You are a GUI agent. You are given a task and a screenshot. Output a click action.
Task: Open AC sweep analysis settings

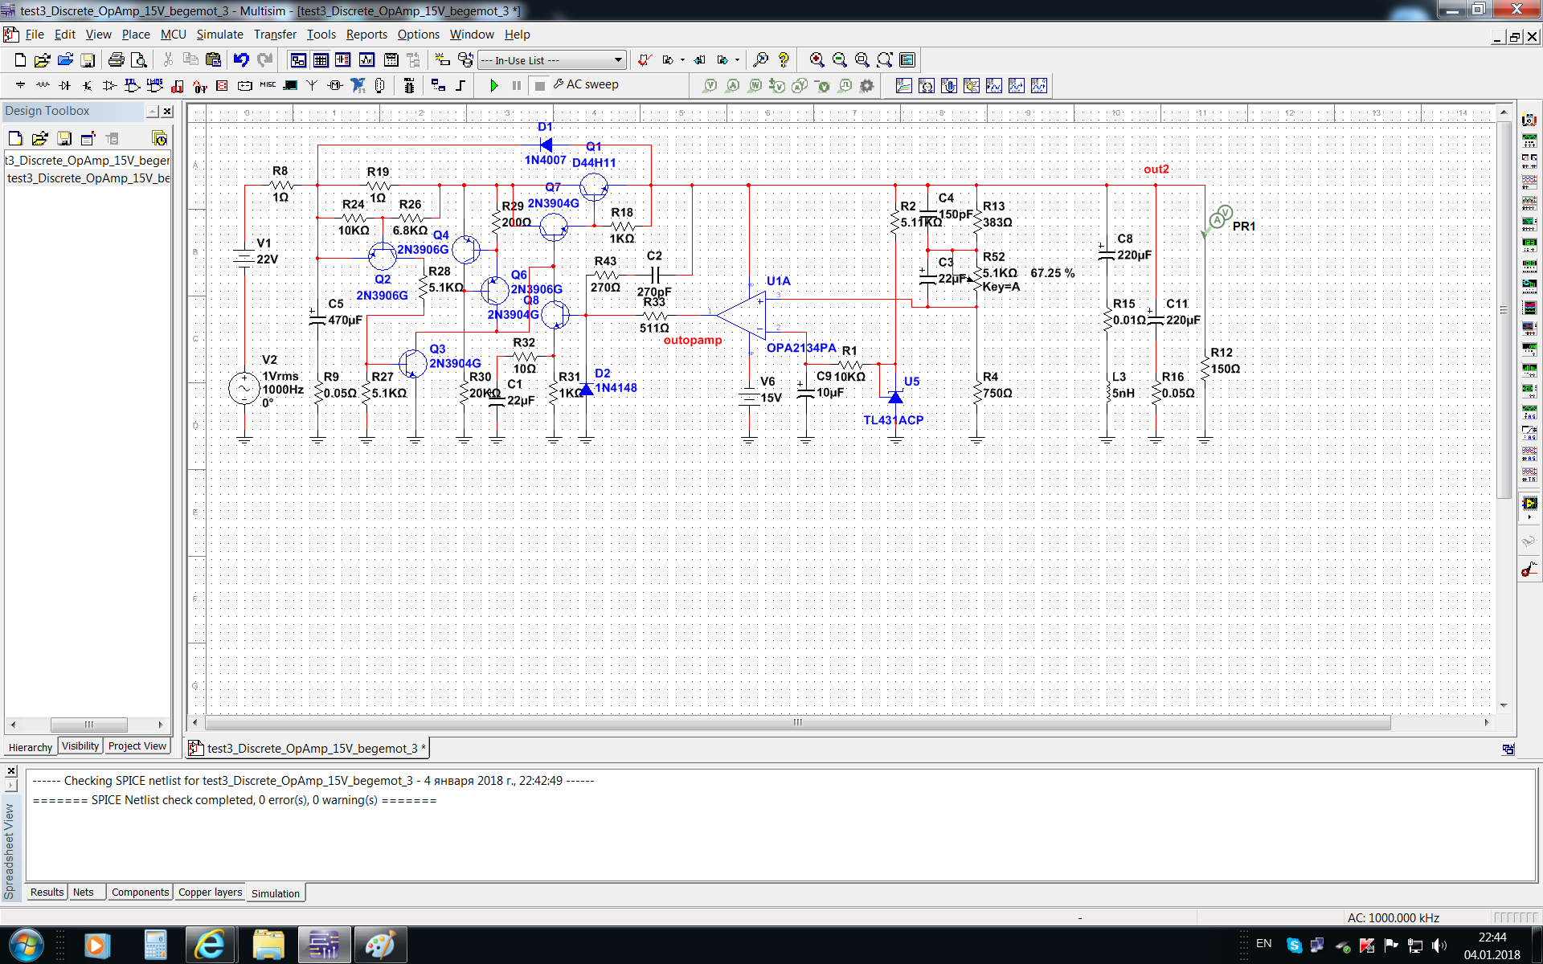(586, 84)
